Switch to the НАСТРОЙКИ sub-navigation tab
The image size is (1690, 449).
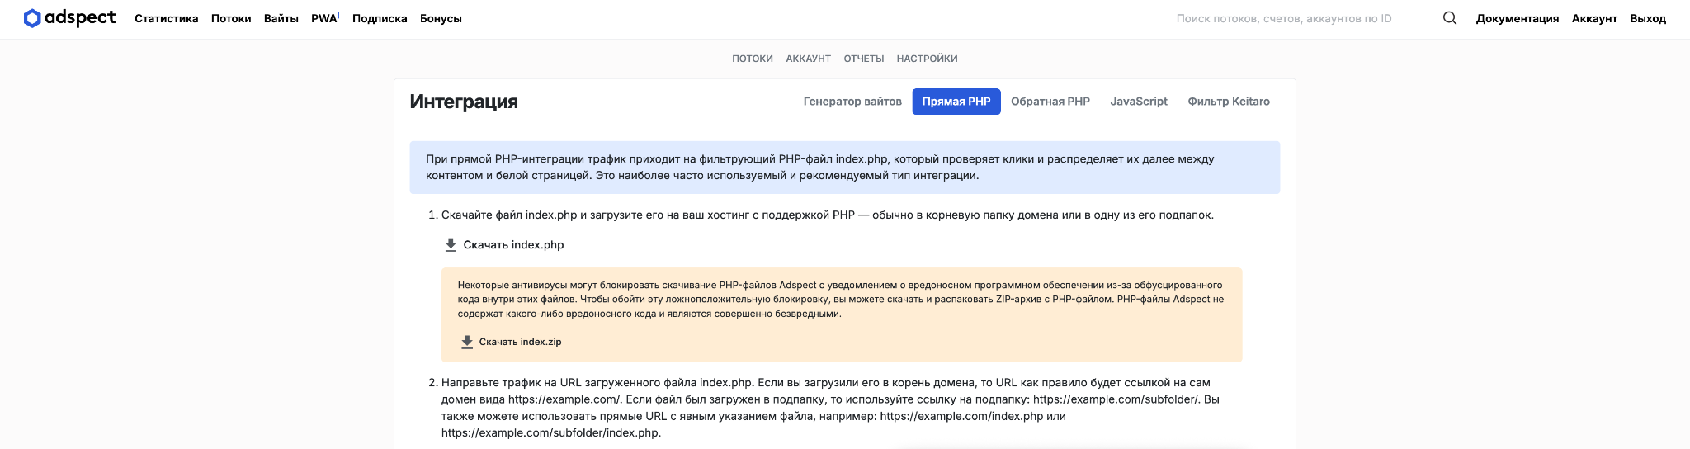point(927,59)
